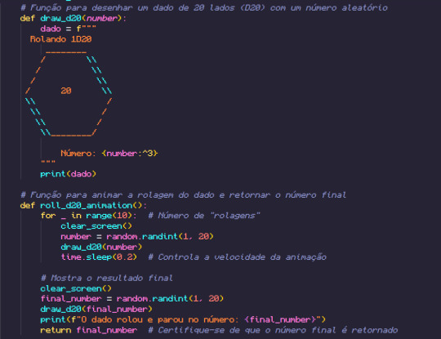The width and height of the screenshot is (441, 339).
Task: Click the 'def draw_d20(number):' line
Action: (73, 18)
